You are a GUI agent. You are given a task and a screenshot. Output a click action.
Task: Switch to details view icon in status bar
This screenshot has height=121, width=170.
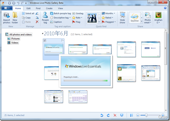[x=132, y=115]
